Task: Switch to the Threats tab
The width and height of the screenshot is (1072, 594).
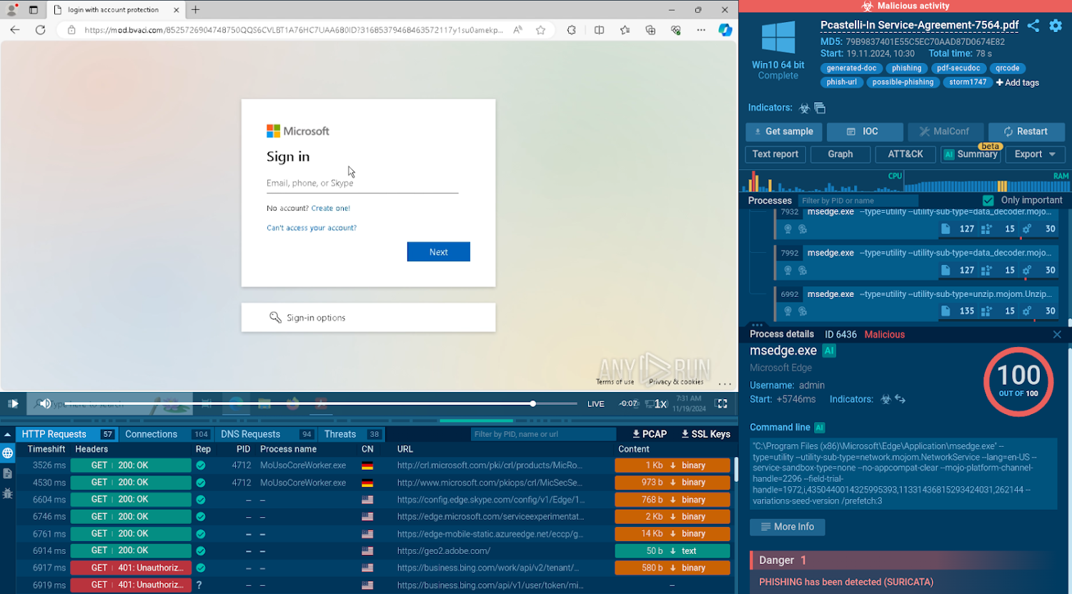Action: [352, 434]
